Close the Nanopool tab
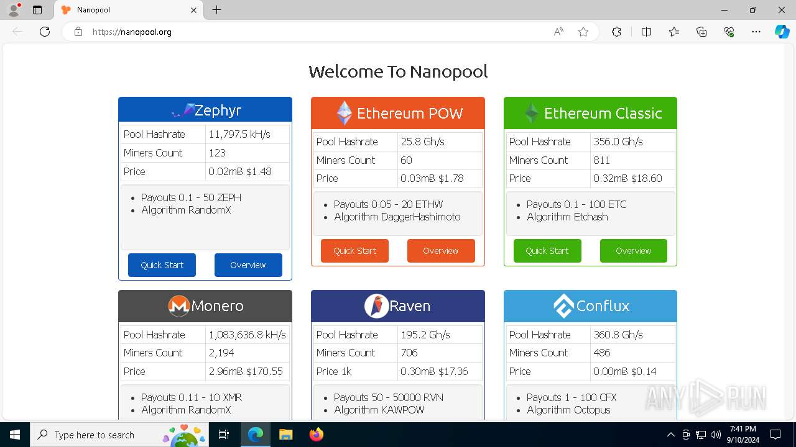The width and height of the screenshot is (796, 447). tap(193, 10)
